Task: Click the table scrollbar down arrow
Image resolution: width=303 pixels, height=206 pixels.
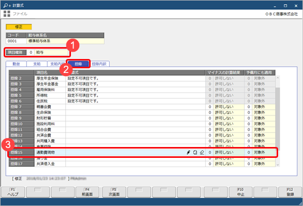Action: (278, 165)
